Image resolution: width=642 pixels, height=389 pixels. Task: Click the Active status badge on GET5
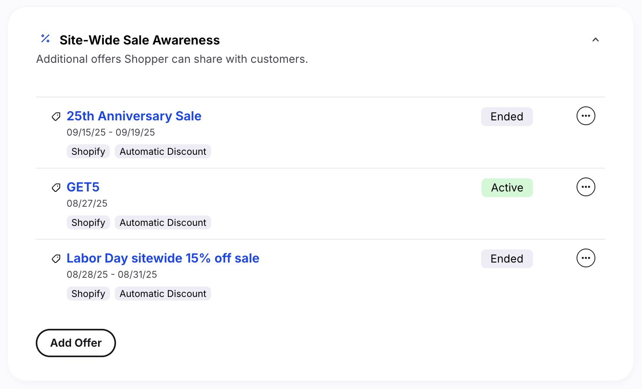[x=507, y=188]
